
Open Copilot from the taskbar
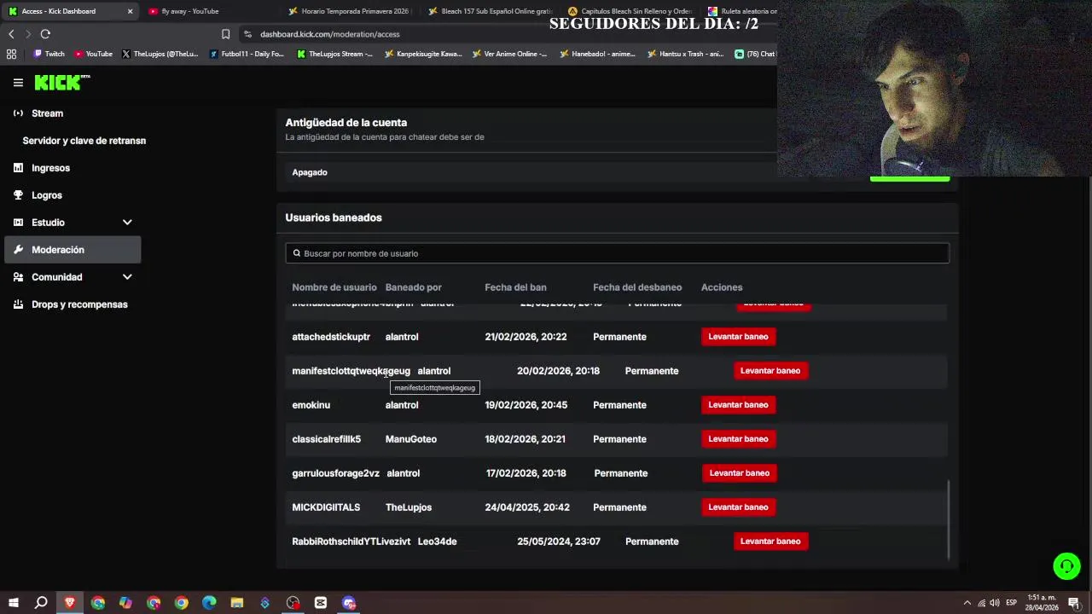coord(125,603)
